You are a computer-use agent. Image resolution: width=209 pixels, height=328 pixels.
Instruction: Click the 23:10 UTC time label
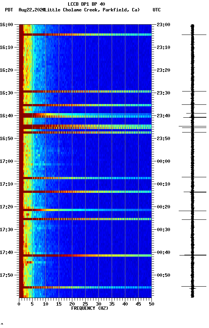click(x=164, y=47)
